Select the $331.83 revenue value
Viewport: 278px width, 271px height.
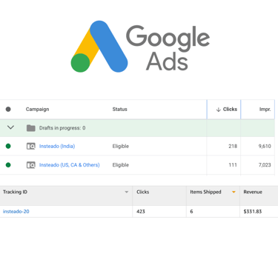point(253,211)
